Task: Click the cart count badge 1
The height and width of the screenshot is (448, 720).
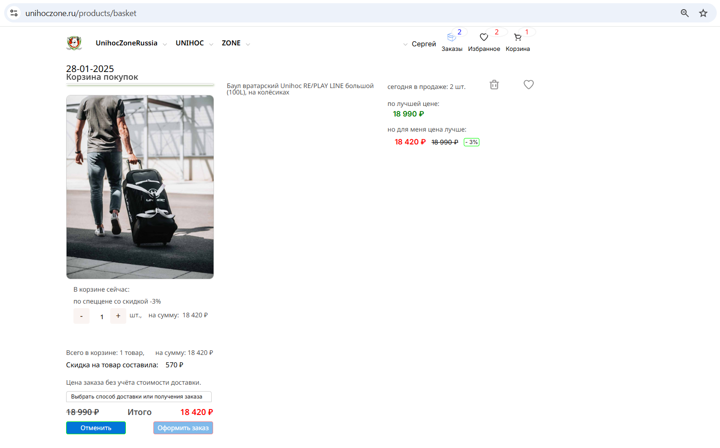Action: [x=527, y=32]
